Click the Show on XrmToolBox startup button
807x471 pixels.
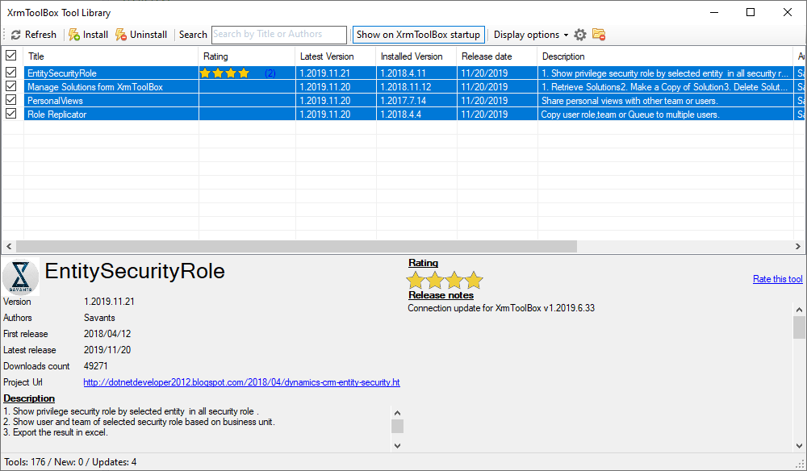coord(418,35)
